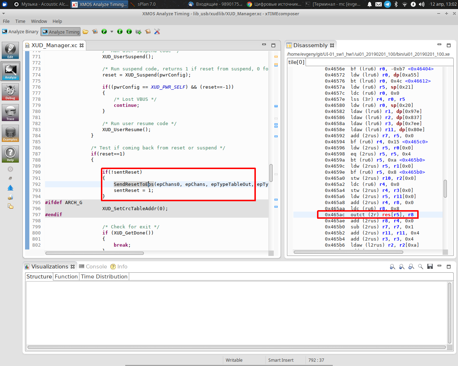Switch to the Time Distribution tab
This screenshot has height=366, width=458.
pyautogui.click(x=104, y=277)
